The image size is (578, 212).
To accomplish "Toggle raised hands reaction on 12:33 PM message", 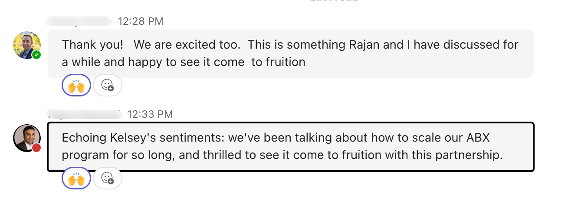I will [x=76, y=178].
